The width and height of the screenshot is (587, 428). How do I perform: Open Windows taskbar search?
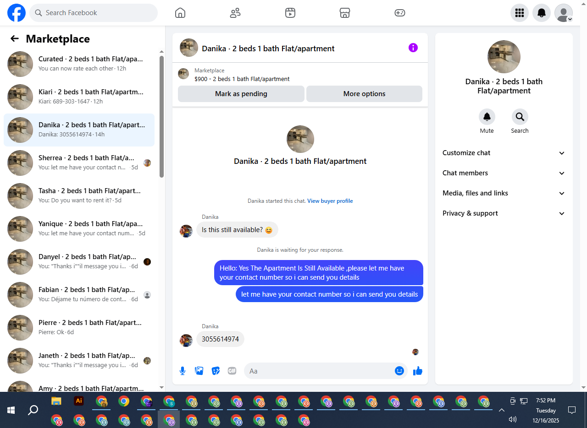[33, 410]
